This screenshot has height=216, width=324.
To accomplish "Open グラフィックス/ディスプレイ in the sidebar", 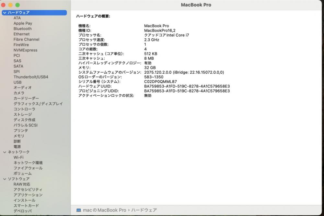I will tap(38, 104).
